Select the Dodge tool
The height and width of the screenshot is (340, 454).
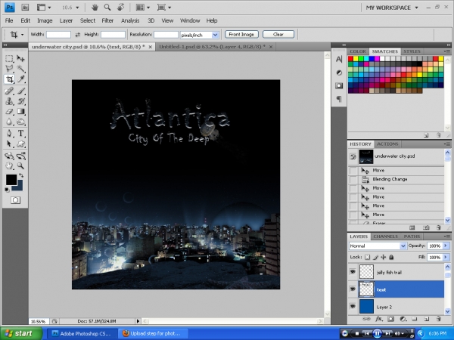(20, 122)
